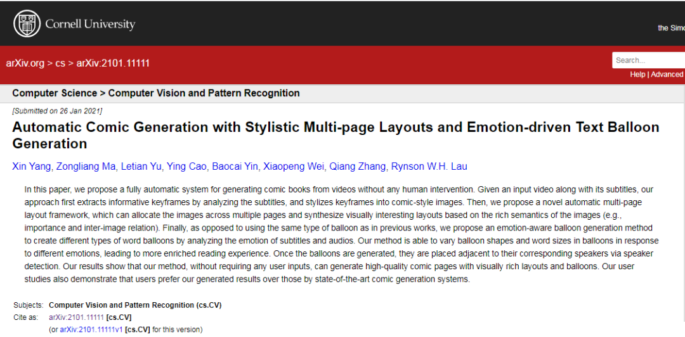Open author Rynson W.H. Lau's page
685x337 pixels.
tap(429, 167)
